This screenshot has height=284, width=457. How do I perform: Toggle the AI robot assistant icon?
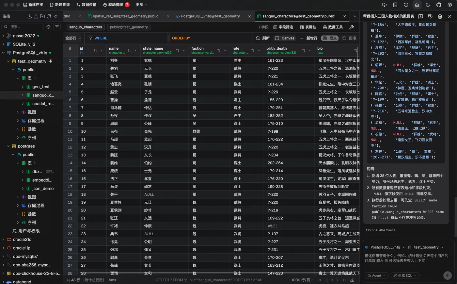tap(417, 5)
